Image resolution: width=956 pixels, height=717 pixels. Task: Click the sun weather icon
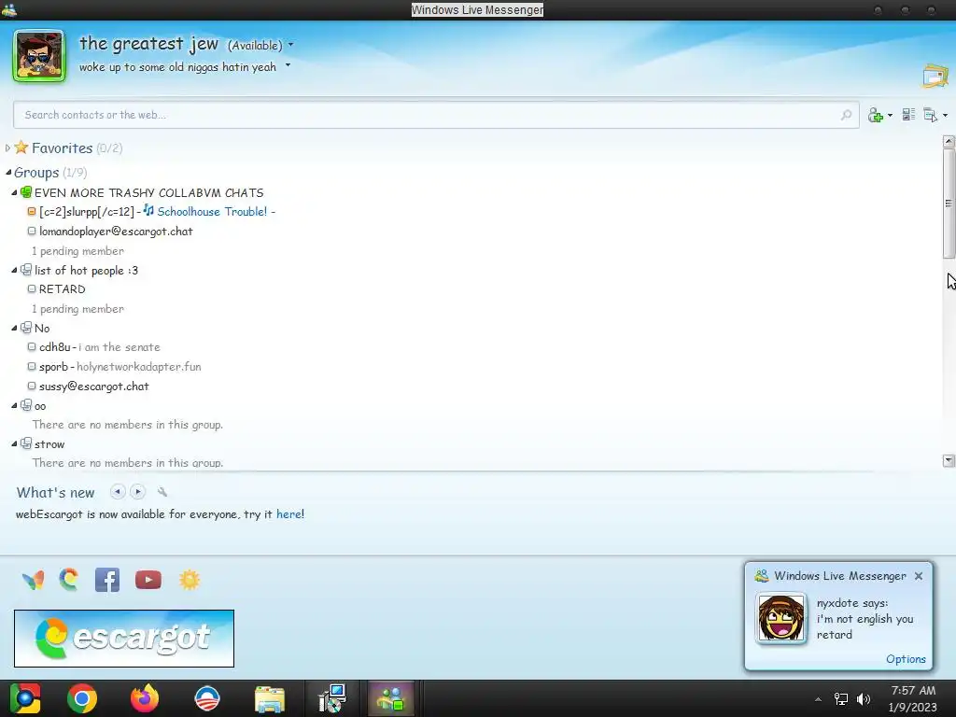pos(190,580)
